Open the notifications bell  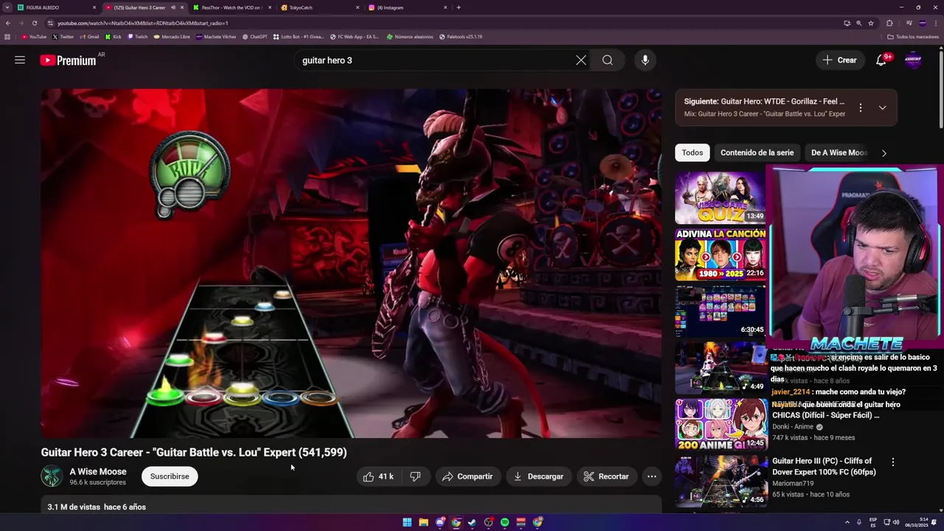pos(881,60)
